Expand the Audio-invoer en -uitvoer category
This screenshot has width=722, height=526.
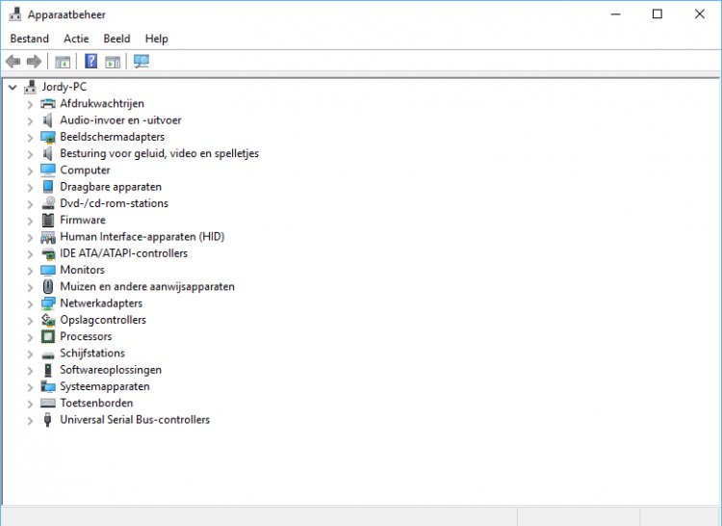pyautogui.click(x=30, y=120)
